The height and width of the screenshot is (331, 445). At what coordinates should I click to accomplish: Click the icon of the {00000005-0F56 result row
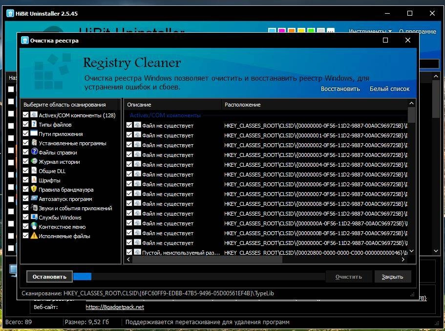[138, 174]
